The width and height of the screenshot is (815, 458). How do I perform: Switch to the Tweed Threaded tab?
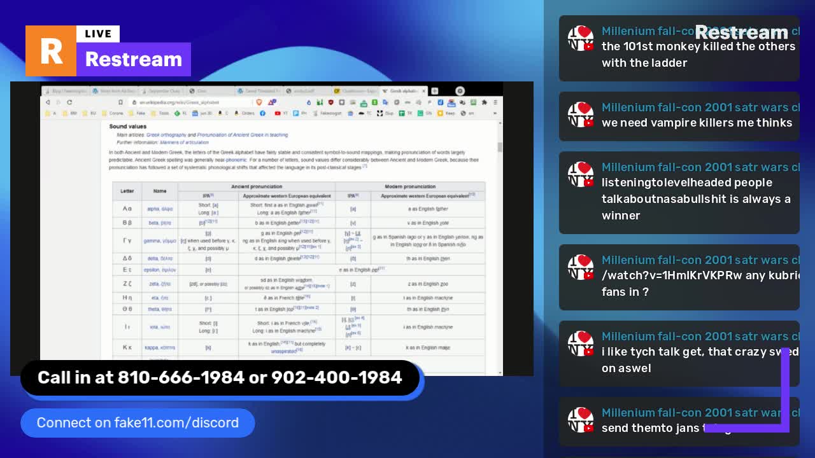[259, 91]
